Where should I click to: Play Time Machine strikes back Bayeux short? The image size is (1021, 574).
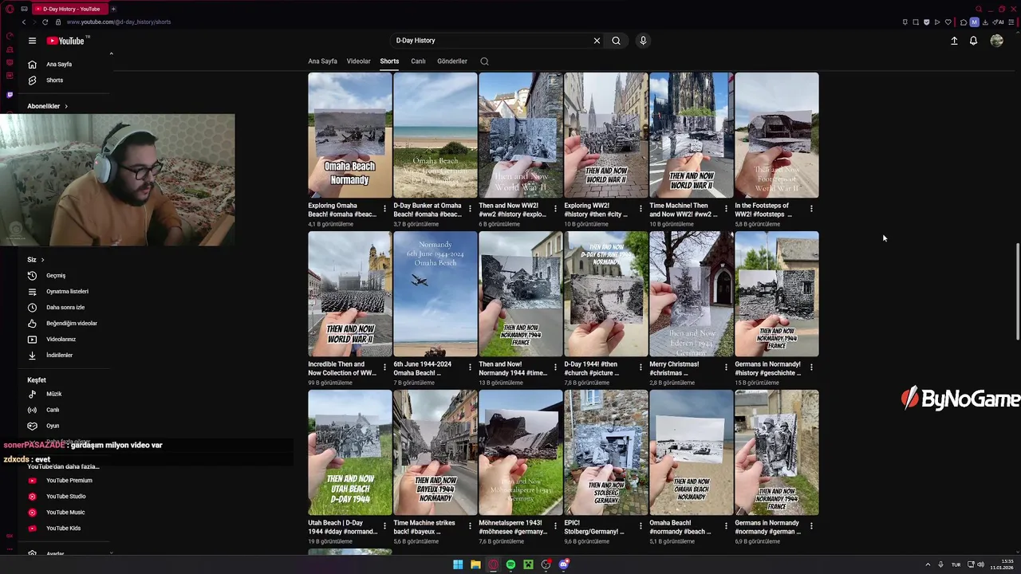click(x=436, y=453)
